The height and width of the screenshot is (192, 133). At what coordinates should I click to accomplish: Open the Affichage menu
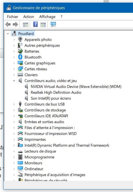click(47, 17)
